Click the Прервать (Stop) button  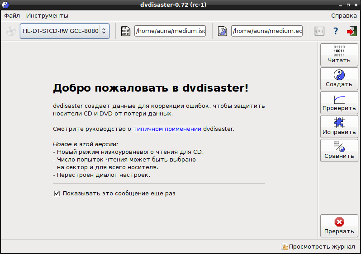click(339, 226)
